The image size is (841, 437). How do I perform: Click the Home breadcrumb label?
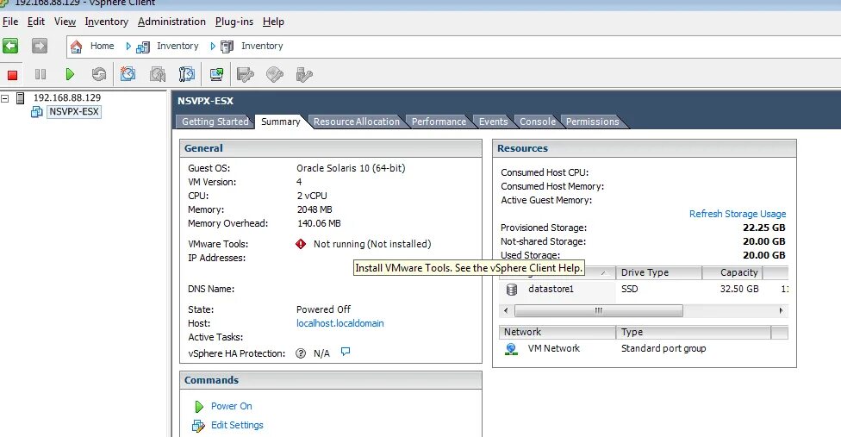pyautogui.click(x=102, y=46)
